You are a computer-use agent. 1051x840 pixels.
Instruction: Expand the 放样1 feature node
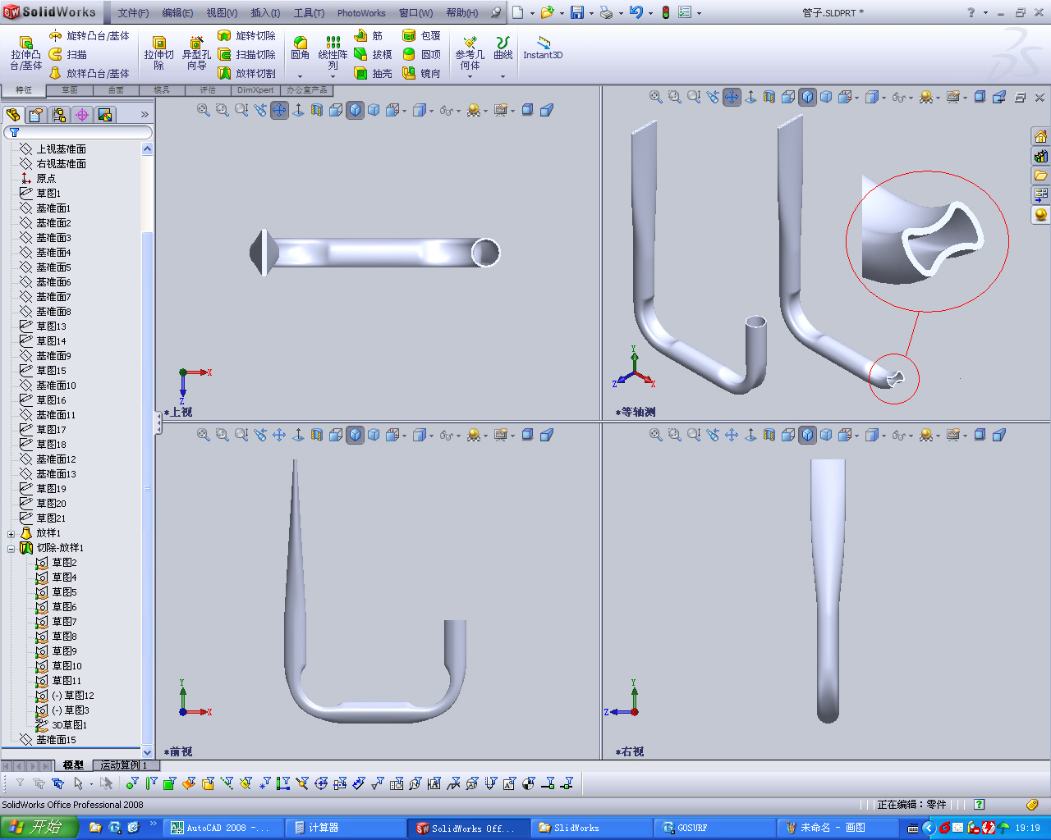[11, 534]
